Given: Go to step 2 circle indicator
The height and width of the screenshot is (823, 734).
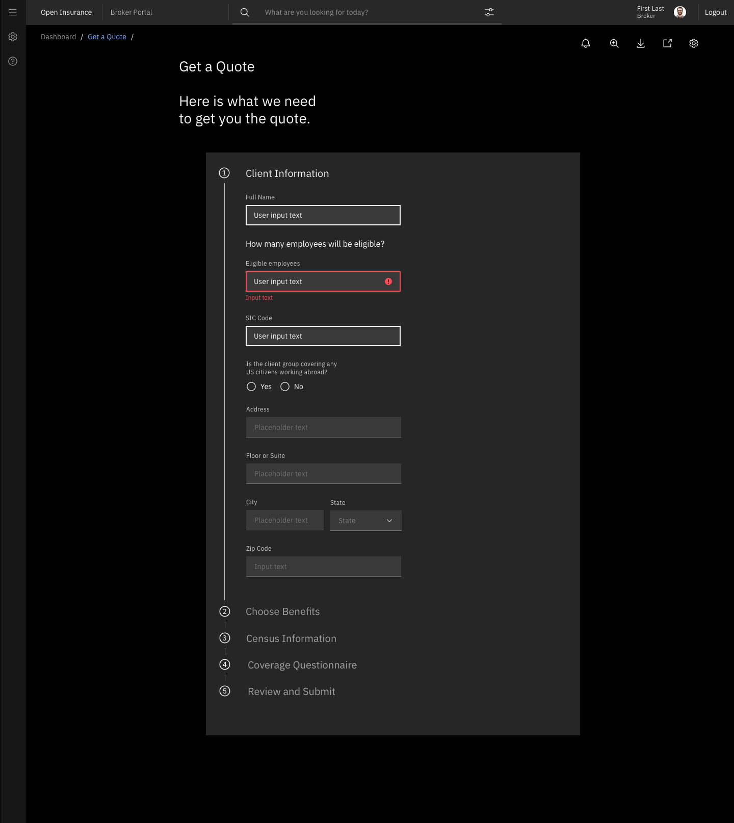Looking at the screenshot, I should [225, 611].
